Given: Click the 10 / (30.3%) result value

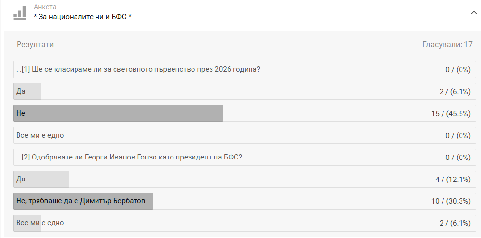Looking at the screenshot, I should click(x=451, y=201).
